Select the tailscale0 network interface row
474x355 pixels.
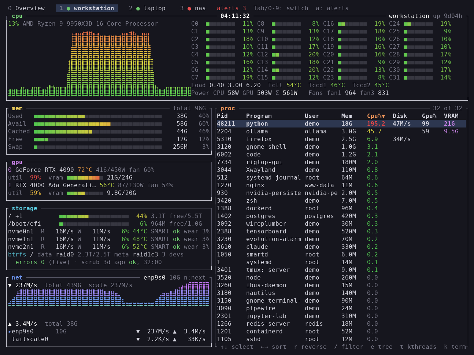click(109, 339)
